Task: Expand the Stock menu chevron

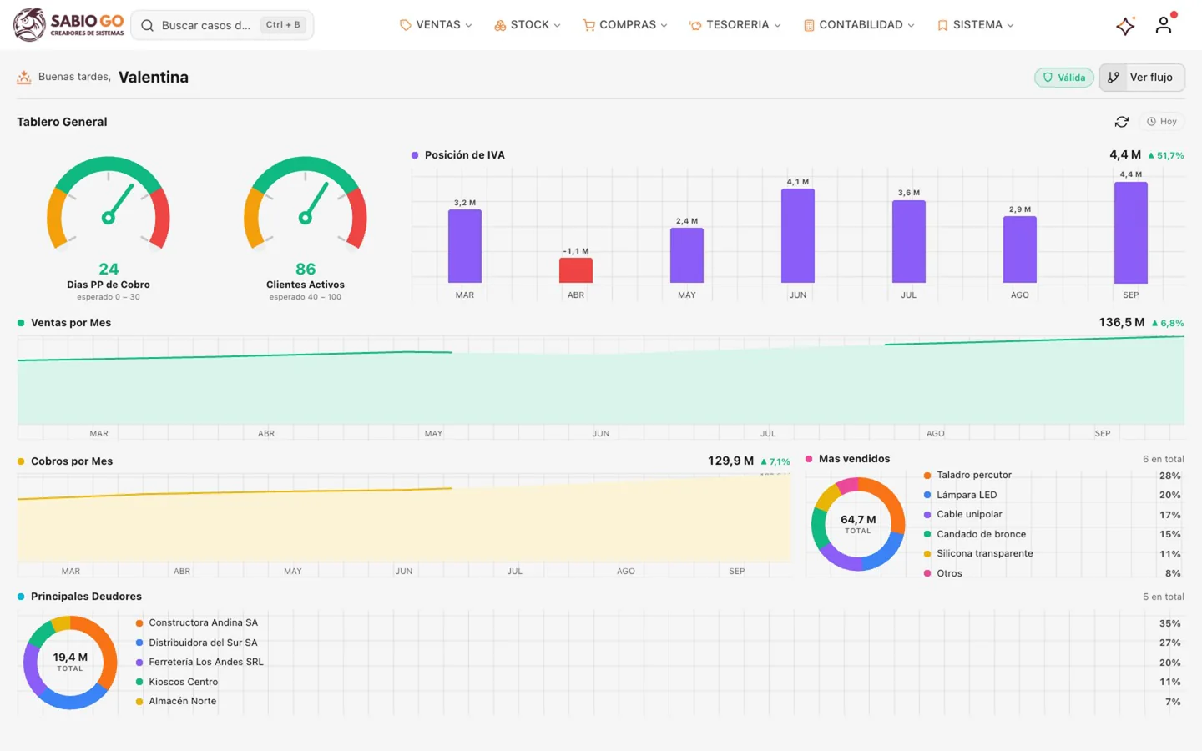Action: click(557, 25)
